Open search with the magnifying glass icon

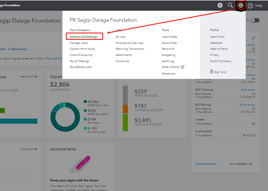tap(230, 5)
